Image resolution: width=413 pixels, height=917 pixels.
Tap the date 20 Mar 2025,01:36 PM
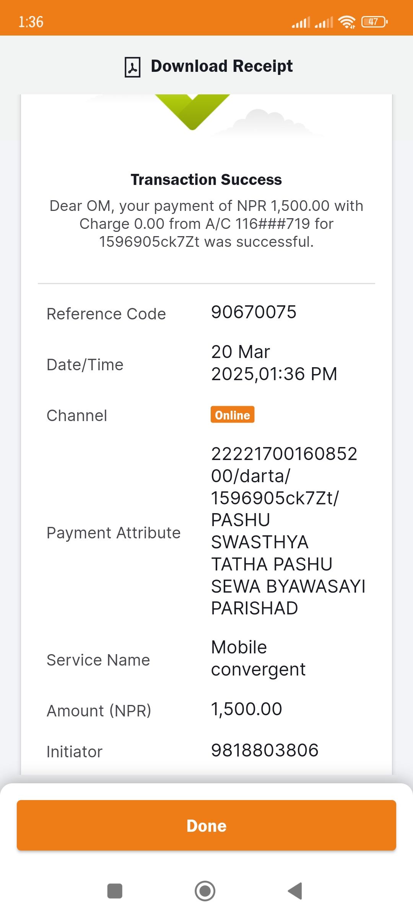(x=274, y=363)
